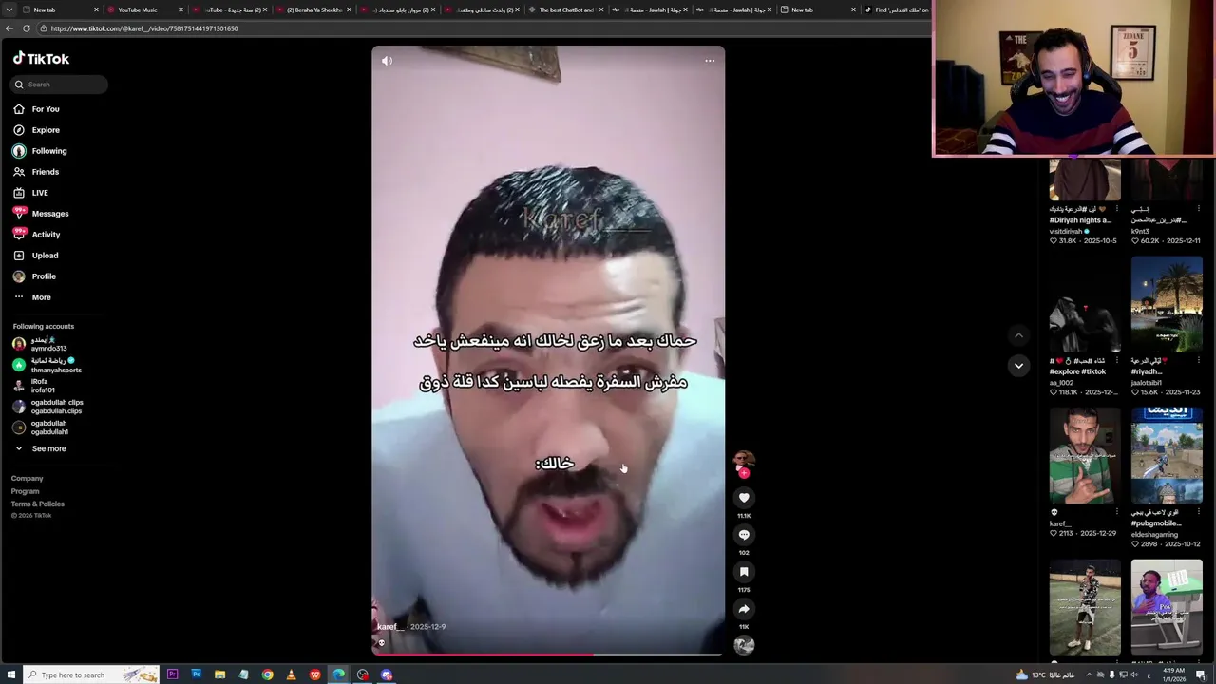Share the video with the arrow icon
The image size is (1216, 684).
744,609
